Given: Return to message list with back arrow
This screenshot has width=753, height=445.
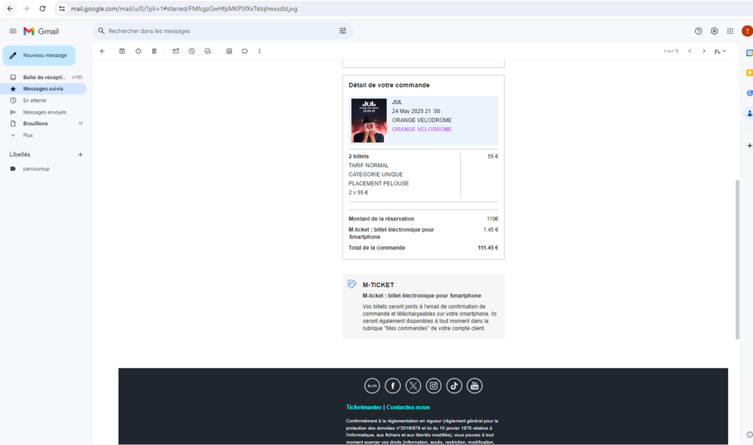Looking at the screenshot, I should click(102, 51).
